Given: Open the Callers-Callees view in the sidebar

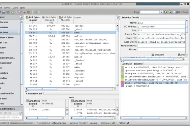Looking at the screenshot, I should click(x=7, y=37).
